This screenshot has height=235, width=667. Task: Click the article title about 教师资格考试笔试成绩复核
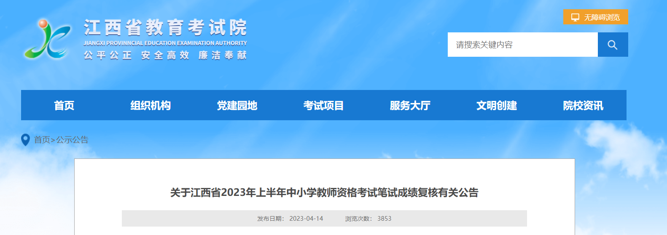324,193
